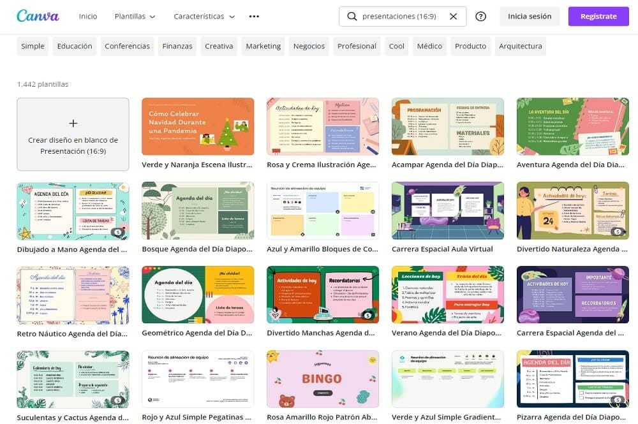Toggle the Educación filter chip
This screenshot has height=424, width=638.
click(74, 46)
